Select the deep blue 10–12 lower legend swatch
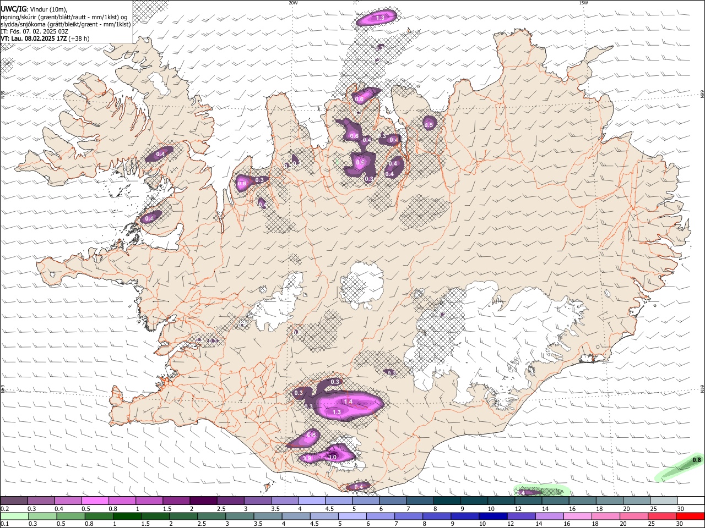The image size is (705, 528). 493,516
